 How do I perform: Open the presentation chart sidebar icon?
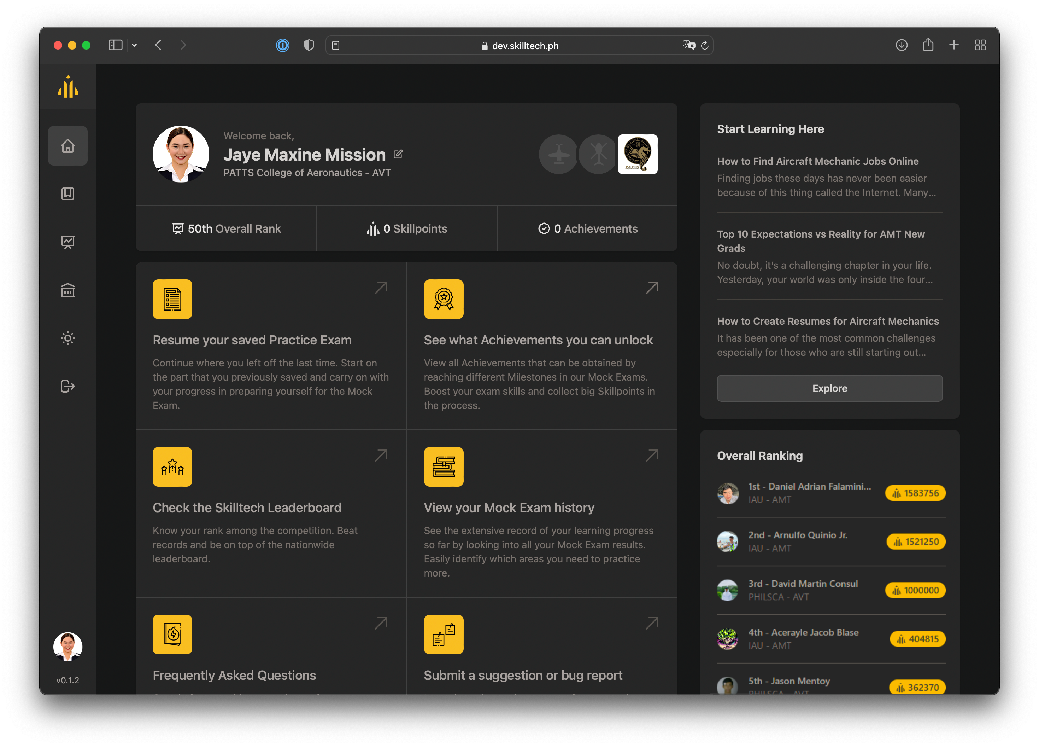[68, 242]
